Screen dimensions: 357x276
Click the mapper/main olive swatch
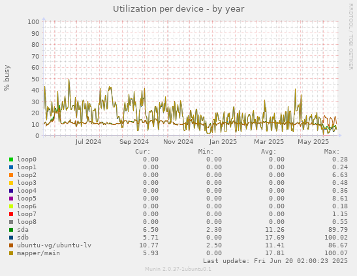(11, 253)
